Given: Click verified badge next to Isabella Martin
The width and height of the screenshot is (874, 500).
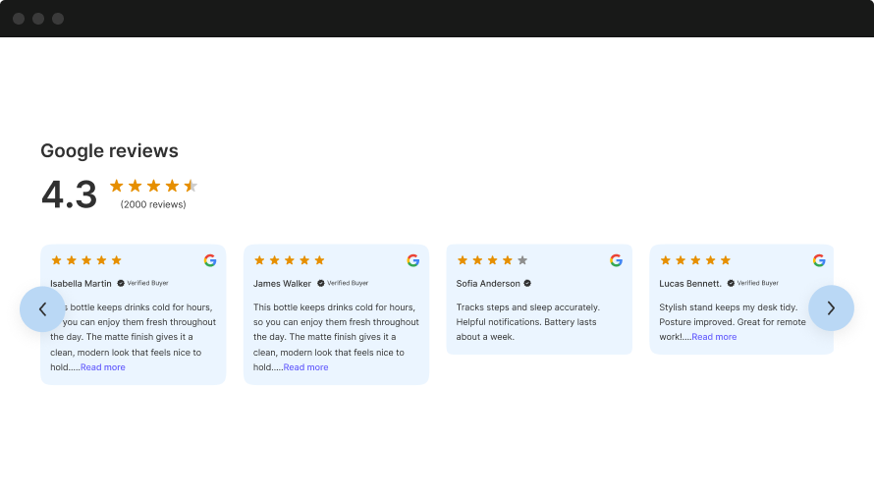Looking at the screenshot, I should [x=121, y=283].
